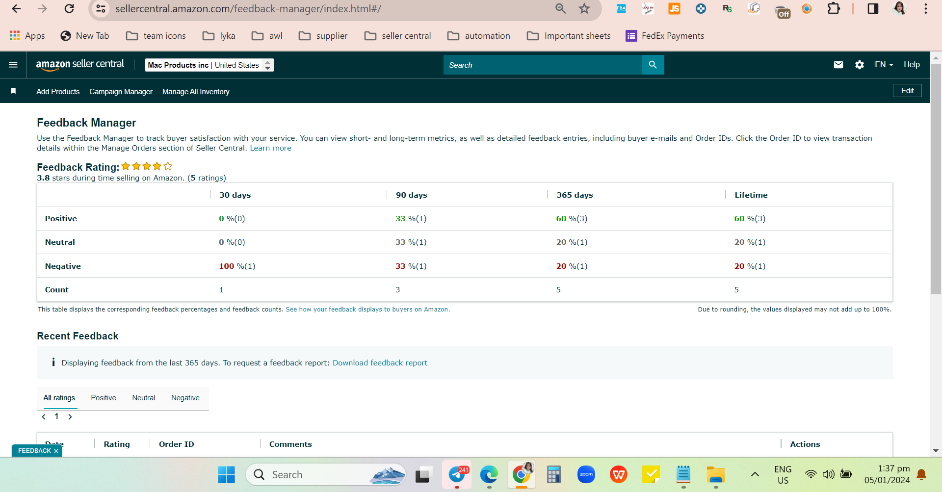The width and height of the screenshot is (942, 492).
Task: Open the Extensions puzzle menu
Action: [834, 8]
